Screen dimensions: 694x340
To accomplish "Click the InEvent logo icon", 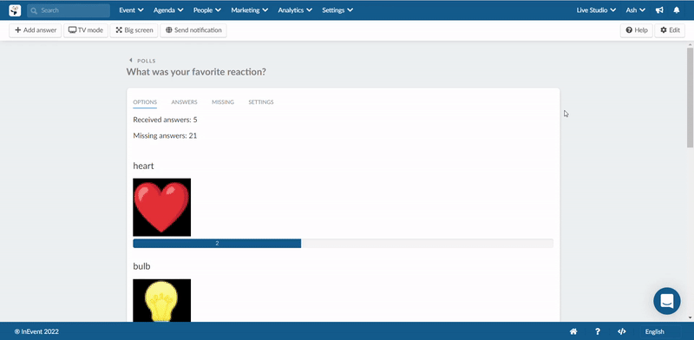I will (15, 10).
